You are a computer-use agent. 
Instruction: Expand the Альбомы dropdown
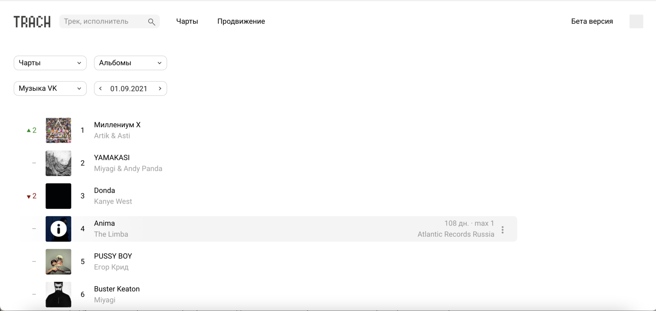130,63
